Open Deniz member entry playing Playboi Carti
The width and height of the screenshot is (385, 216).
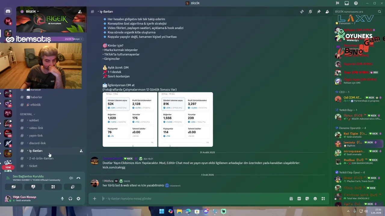(359, 179)
